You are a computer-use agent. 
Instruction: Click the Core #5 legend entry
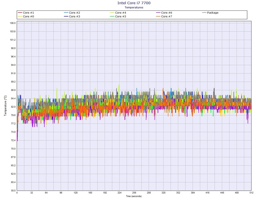click(x=118, y=16)
